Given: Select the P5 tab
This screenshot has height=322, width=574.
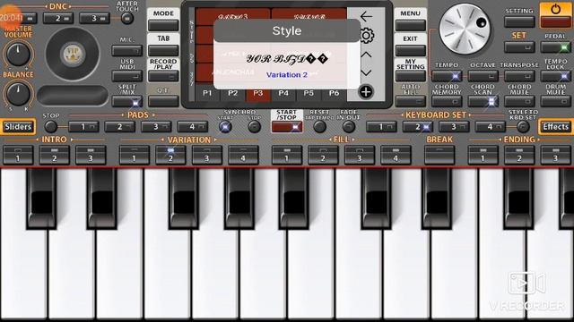Looking at the screenshot, I should click(x=309, y=93).
